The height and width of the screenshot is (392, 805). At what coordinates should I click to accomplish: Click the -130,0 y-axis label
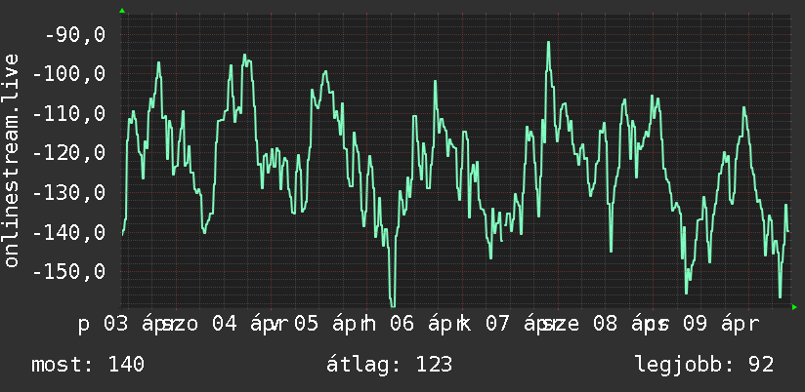coord(69,193)
